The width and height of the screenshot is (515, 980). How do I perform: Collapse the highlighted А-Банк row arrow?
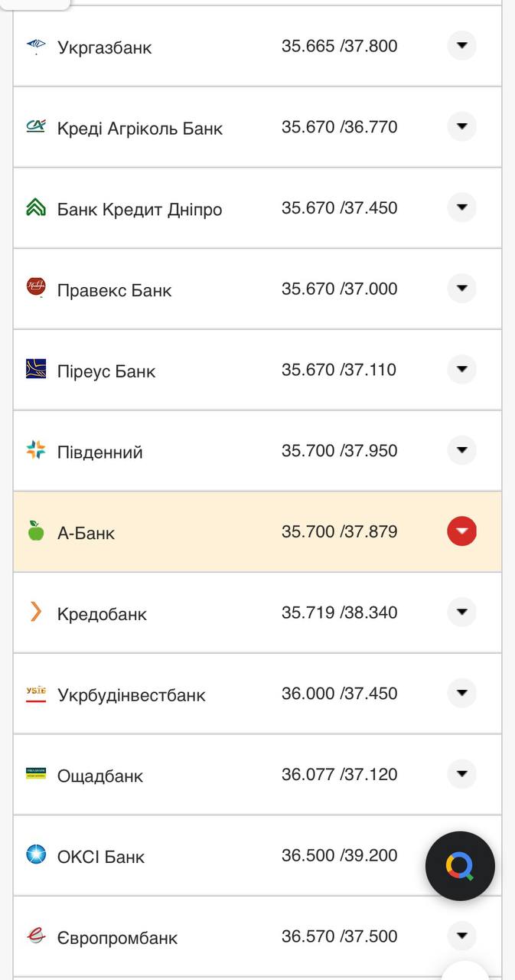pyautogui.click(x=461, y=531)
